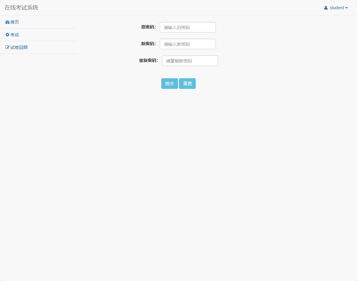Submit the password form with 提交

tap(170, 84)
